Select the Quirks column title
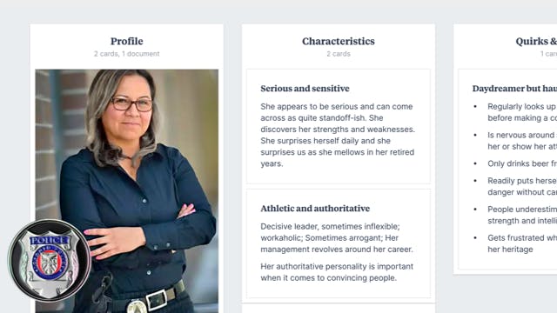Image resolution: width=557 pixels, height=313 pixels. [x=536, y=41]
